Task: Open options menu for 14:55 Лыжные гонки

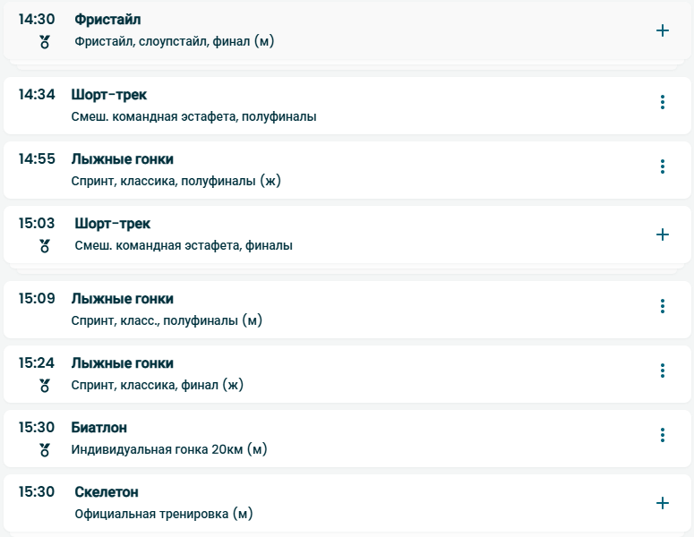Action: click(663, 166)
